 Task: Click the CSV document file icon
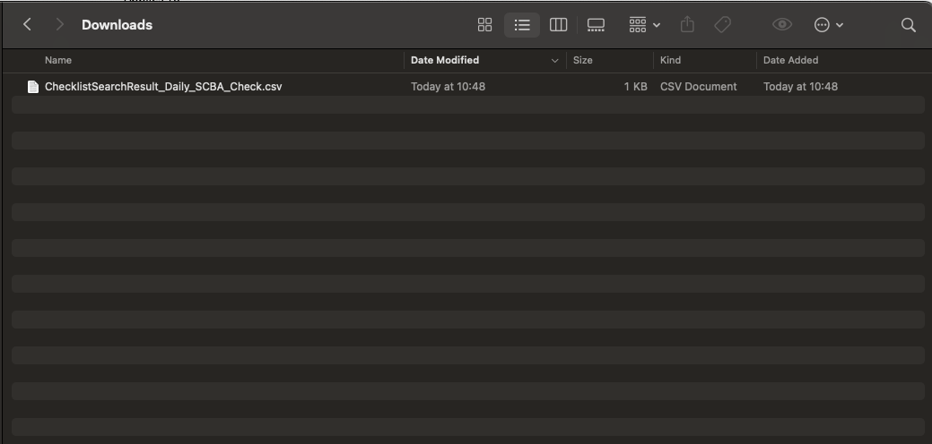(33, 87)
